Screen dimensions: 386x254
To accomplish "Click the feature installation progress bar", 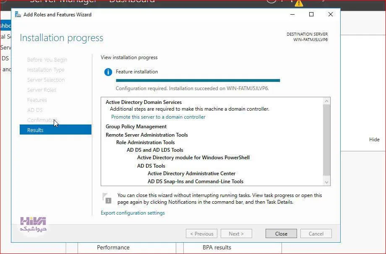I will pyautogui.click(x=198, y=80).
